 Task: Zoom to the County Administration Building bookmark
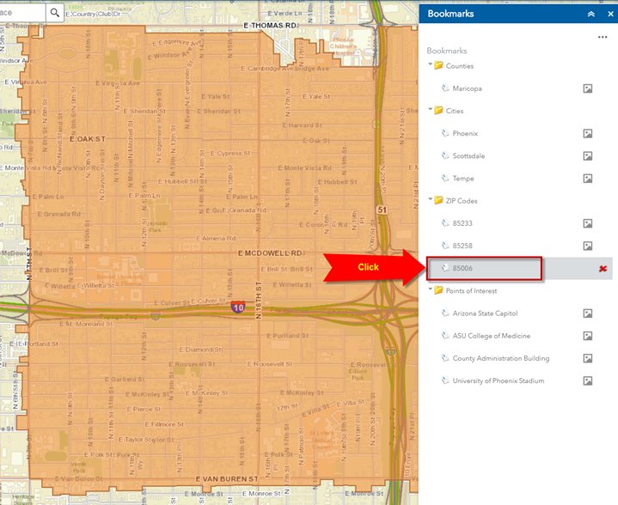[500, 358]
